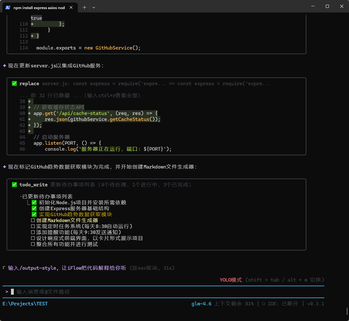The height and width of the screenshot is (321, 349).
Task: Check the "整合所有功能并进行测试" todo item
Action: (33, 244)
